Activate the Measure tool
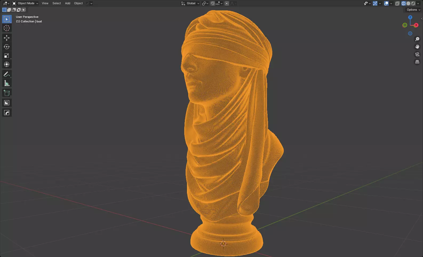Viewport: 423px width, 257px height. [x=7, y=83]
